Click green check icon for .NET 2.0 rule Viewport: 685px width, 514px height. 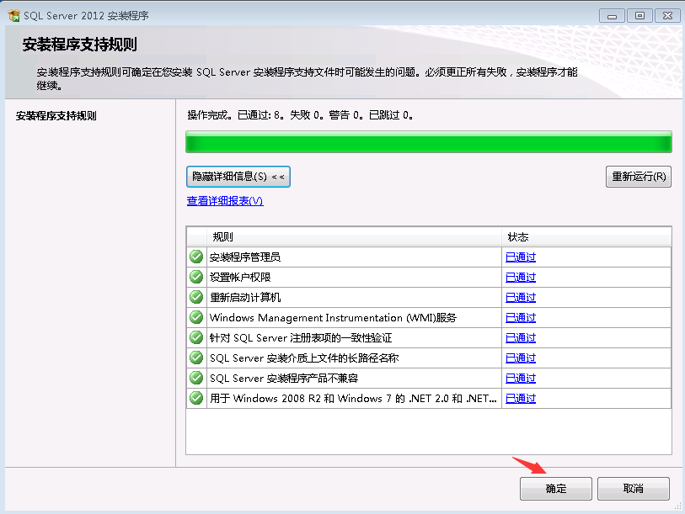click(x=196, y=398)
